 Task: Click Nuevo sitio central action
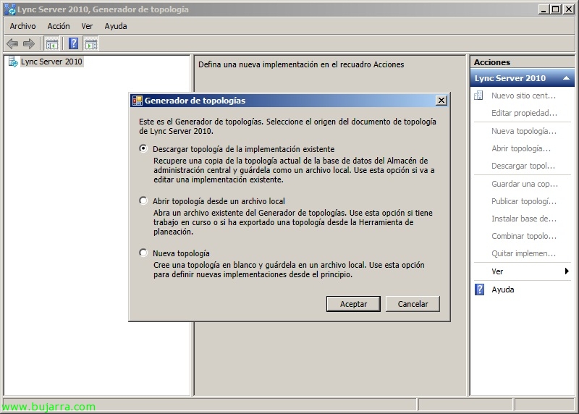(x=523, y=96)
